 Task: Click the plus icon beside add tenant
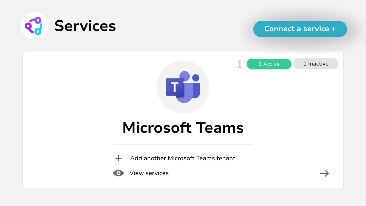pos(118,158)
